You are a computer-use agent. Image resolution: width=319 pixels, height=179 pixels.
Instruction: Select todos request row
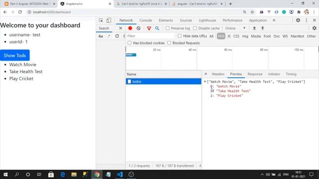pyautogui.click(x=163, y=82)
